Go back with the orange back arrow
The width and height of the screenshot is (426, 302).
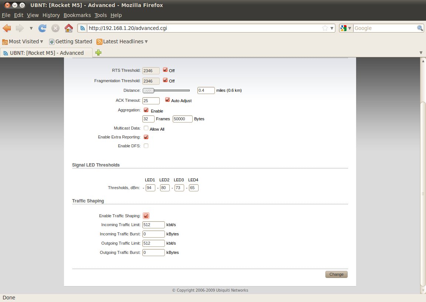(7, 28)
